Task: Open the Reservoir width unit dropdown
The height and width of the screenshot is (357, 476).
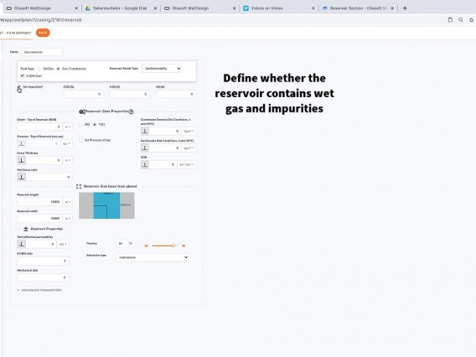Action: coord(67,218)
